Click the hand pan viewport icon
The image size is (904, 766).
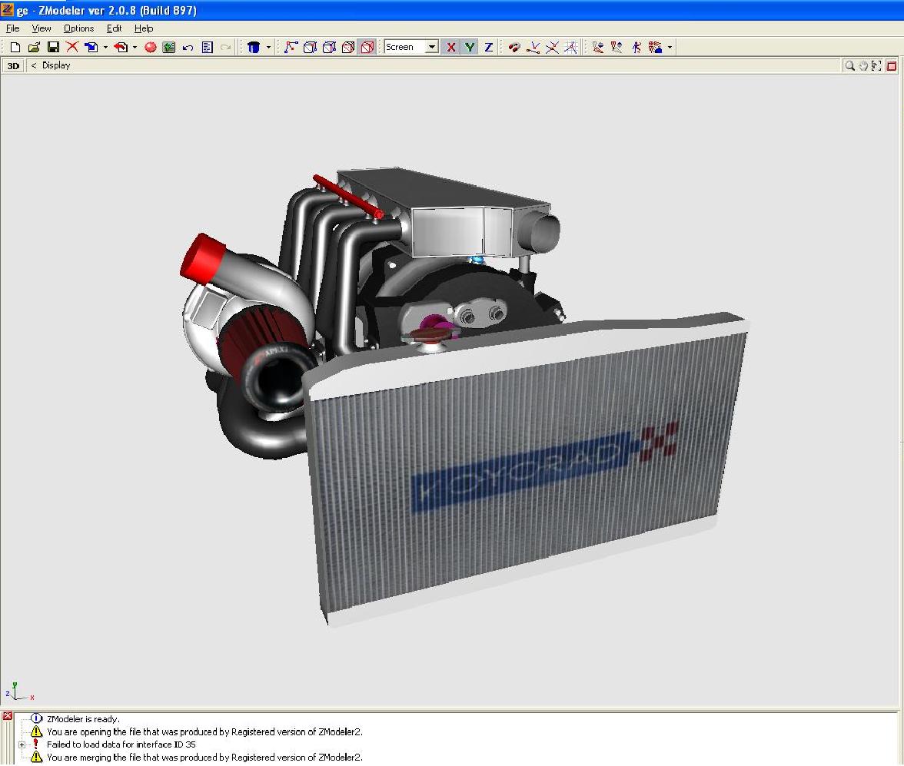click(863, 66)
